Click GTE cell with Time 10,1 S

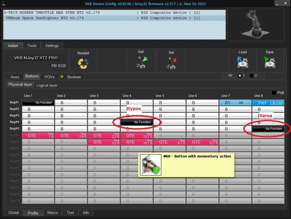pyautogui.click(x=137, y=142)
